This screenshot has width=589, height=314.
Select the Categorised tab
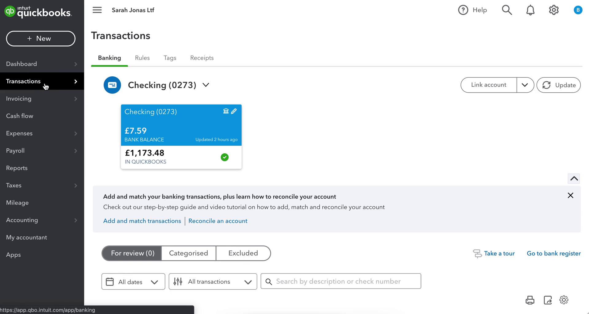pos(189,253)
